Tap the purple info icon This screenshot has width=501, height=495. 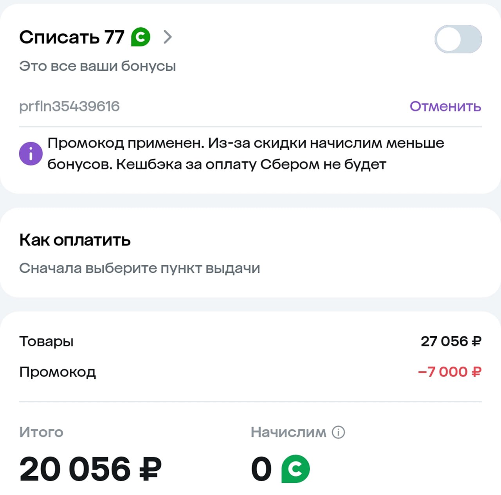pyautogui.click(x=31, y=153)
